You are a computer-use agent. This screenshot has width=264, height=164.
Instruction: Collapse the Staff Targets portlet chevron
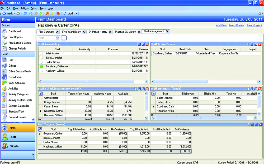click(x=249, y=125)
